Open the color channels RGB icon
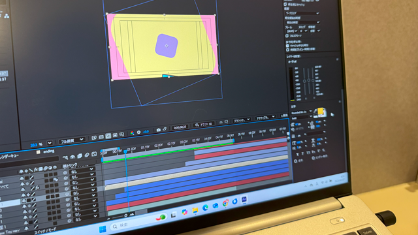Viewport: 418px width, 235px height. [132, 133]
